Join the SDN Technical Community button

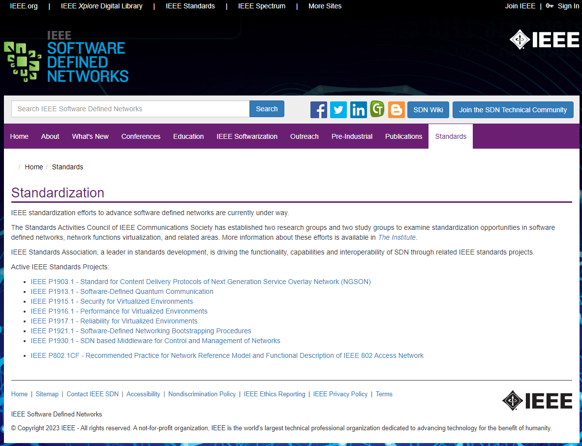[x=513, y=110]
